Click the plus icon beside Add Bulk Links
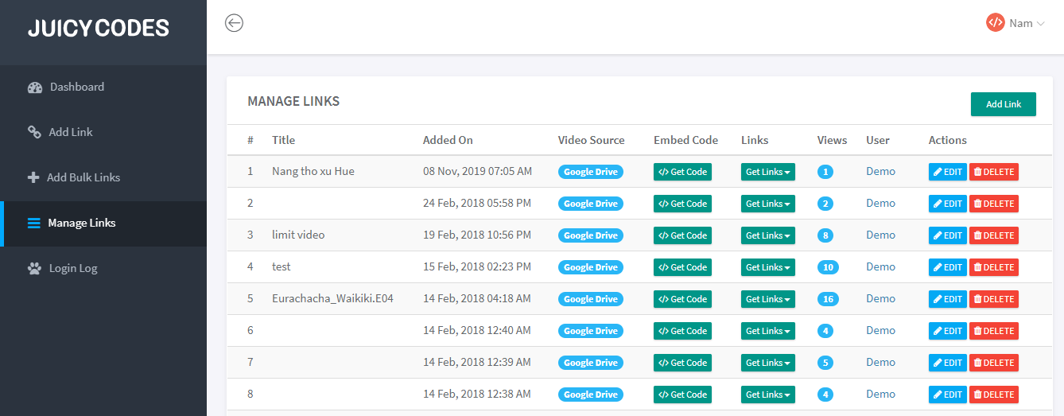This screenshot has height=416, width=1064. pyautogui.click(x=33, y=177)
